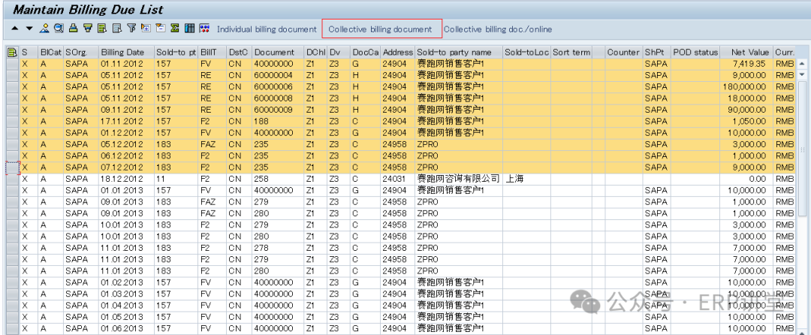Click the document cell 60000004

[273, 75]
